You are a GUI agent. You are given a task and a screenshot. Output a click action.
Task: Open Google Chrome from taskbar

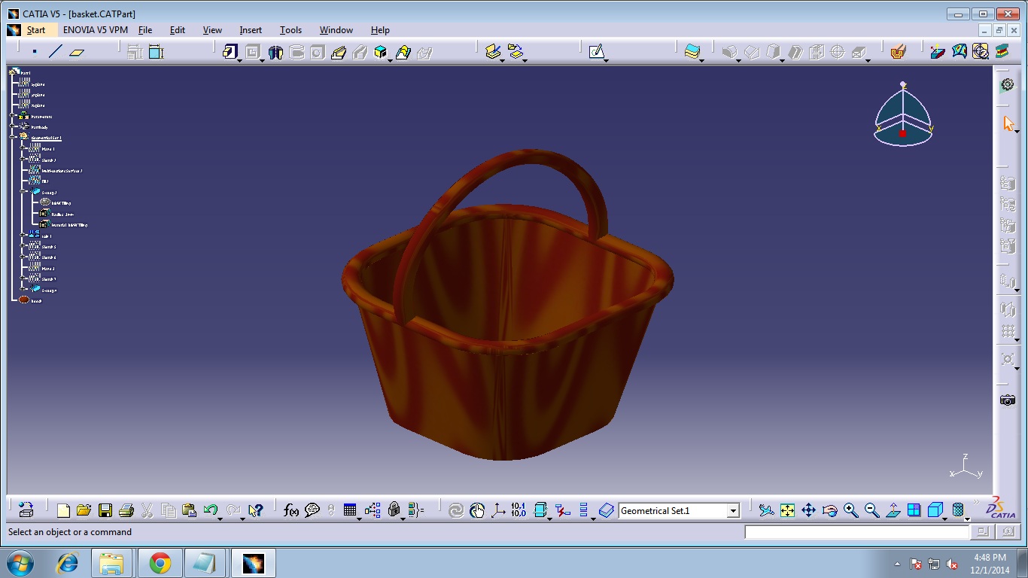click(x=160, y=563)
